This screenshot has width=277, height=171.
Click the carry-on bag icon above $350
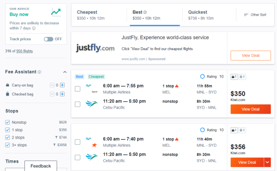pos(234,77)
